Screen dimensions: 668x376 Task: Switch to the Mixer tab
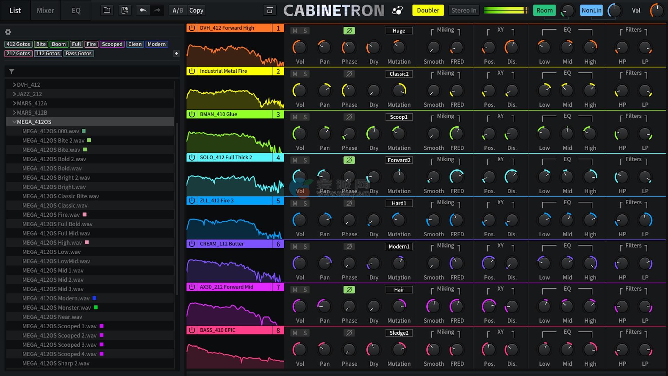click(x=45, y=10)
